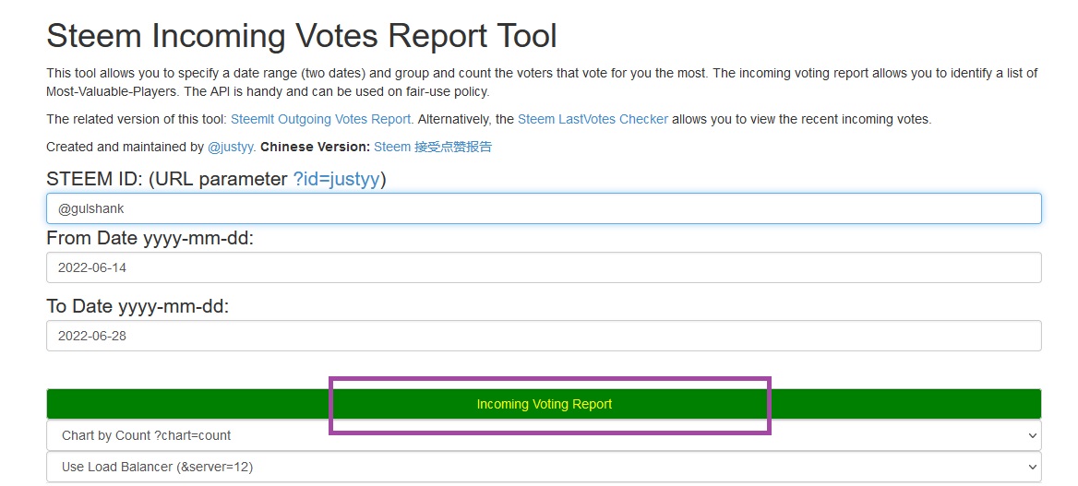
Task: Open the Use Load Balancer server dropdown
Action: 544,467
